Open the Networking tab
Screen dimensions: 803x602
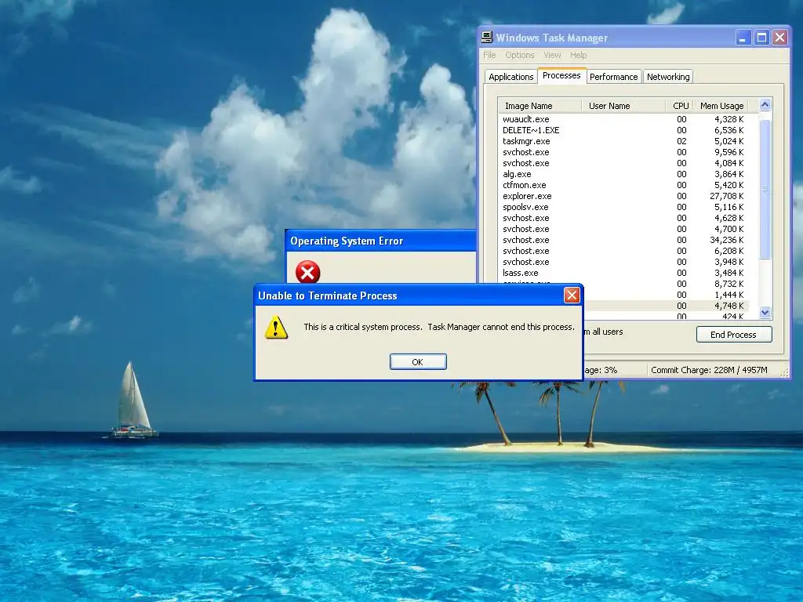click(668, 77)
